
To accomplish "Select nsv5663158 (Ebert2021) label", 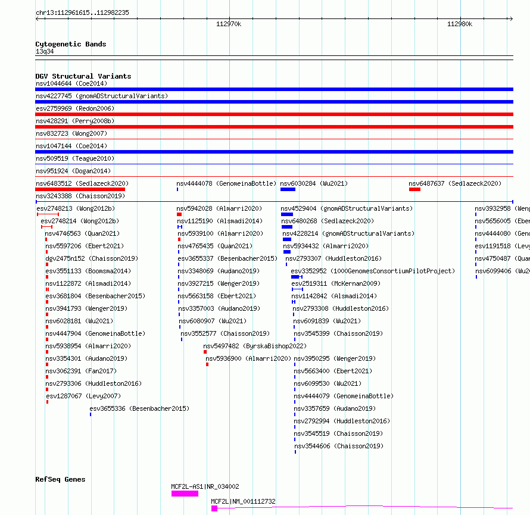I will 217,296.
